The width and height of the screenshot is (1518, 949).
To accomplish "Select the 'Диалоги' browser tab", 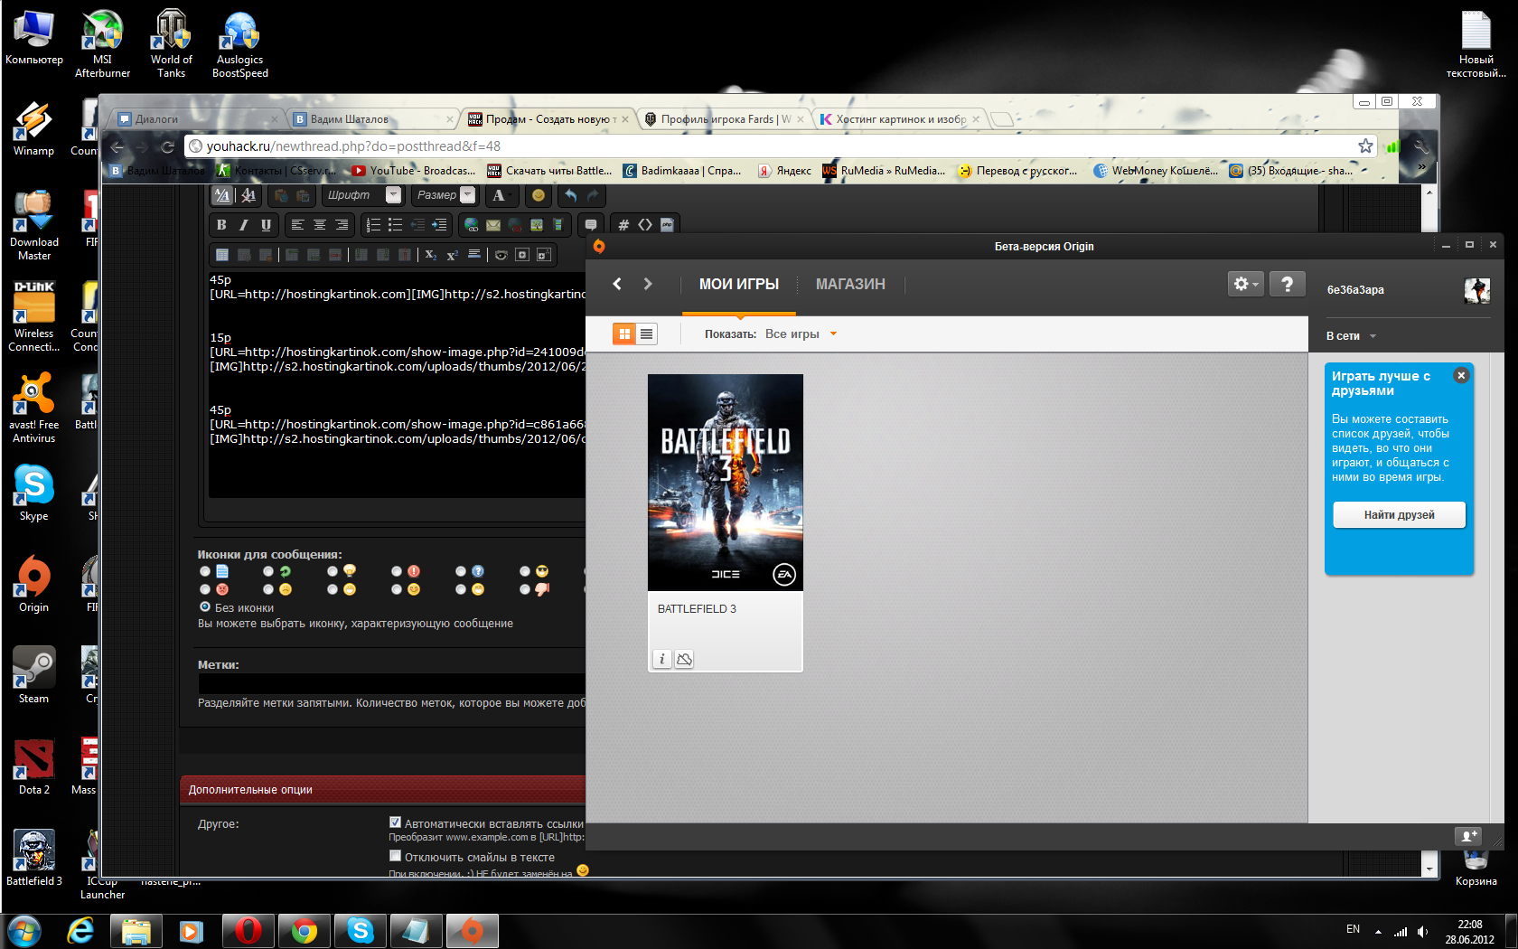I will click(x=194, y=119).
